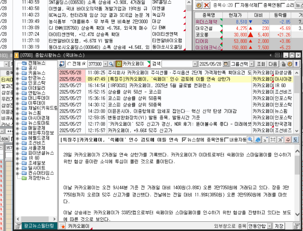
Task: Click the news list vertical scrollbar thumb
Action: [x=296, y=85]
